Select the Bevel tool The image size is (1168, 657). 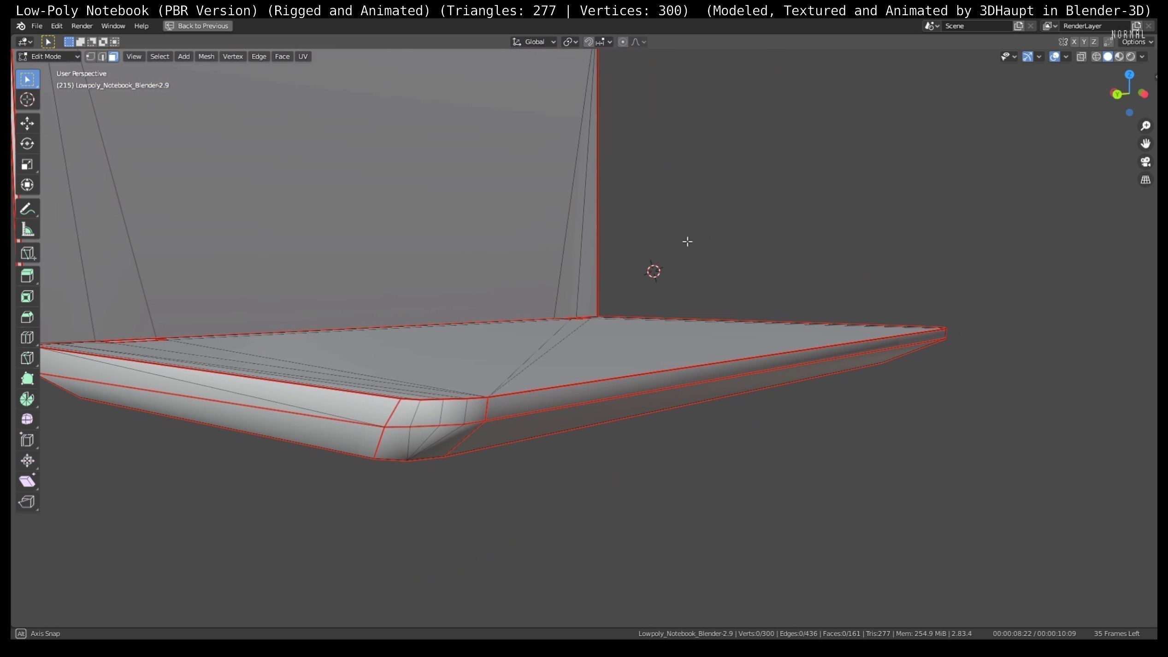click(x=27, y=317)
